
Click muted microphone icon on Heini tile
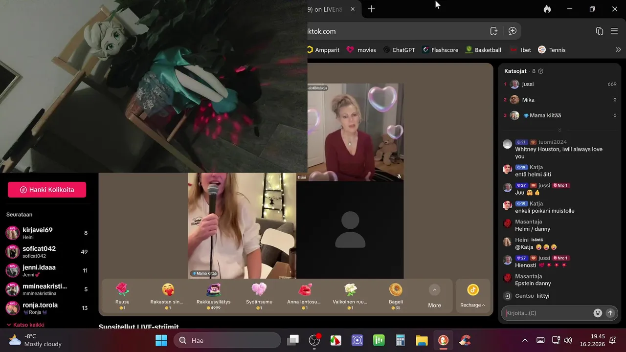click(x=399, y=176)
